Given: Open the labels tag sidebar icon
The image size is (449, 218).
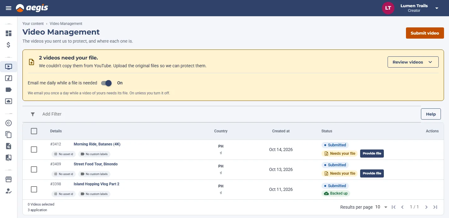Looking at the screenshot, I should coord(8,90).
